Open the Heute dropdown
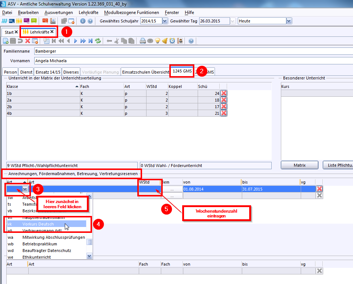Viewport: 353px width, 284px height. (289, 21)
